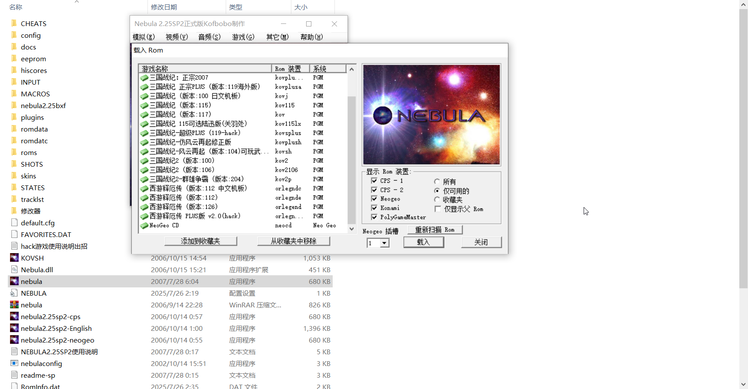Open the 帮助(H) menu
The image size is (748, 389).
click(x=311, y=37)
